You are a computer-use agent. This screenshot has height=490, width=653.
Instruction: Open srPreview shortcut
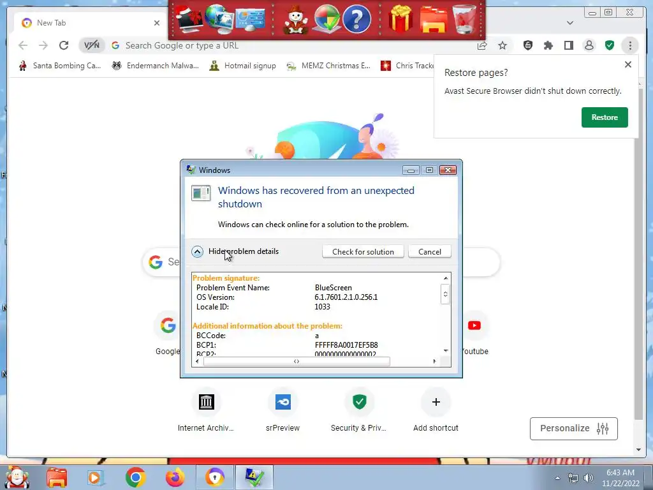coord(282,403)
